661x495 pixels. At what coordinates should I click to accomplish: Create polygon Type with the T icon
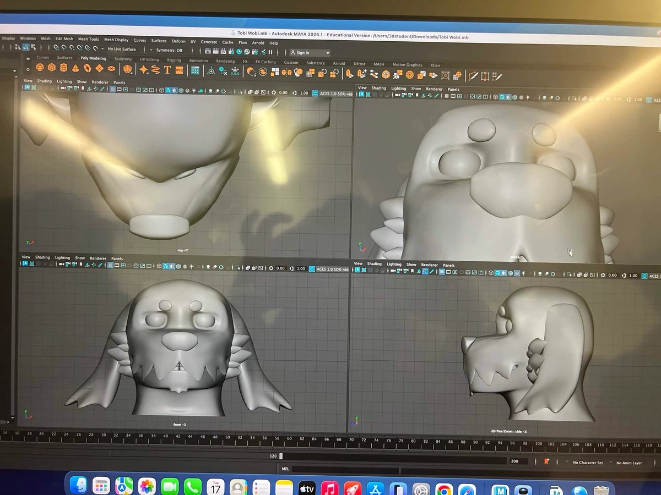tap(167, 70)
